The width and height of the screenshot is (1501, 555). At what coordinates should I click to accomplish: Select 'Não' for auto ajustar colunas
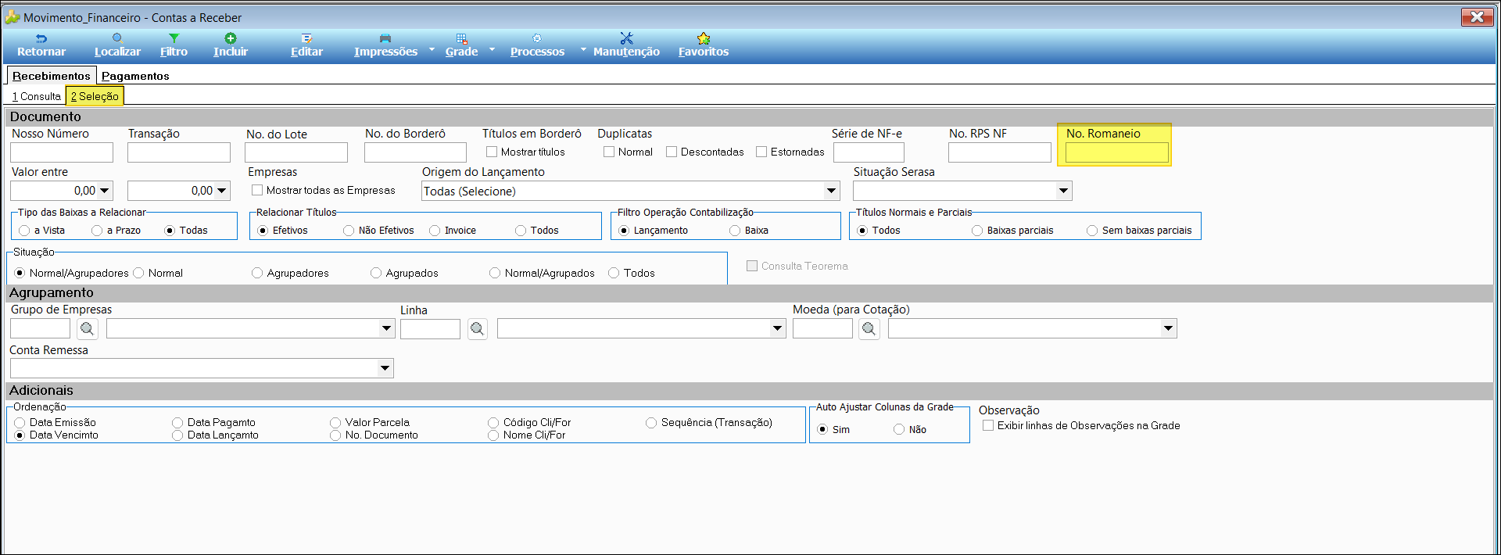point(899,429)
